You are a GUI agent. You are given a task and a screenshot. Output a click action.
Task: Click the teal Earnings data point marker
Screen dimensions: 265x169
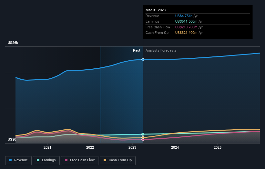143,134
